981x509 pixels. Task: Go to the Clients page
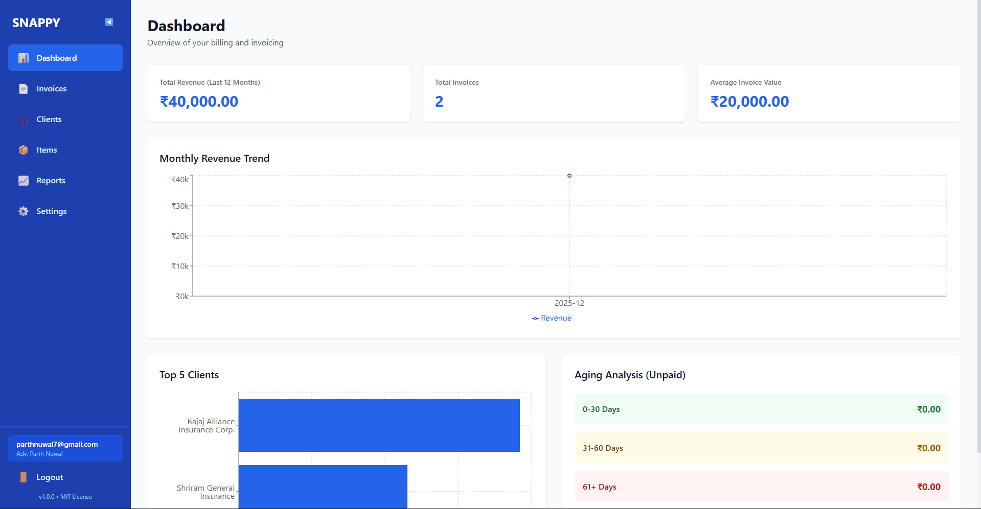[x=49, y=119]
